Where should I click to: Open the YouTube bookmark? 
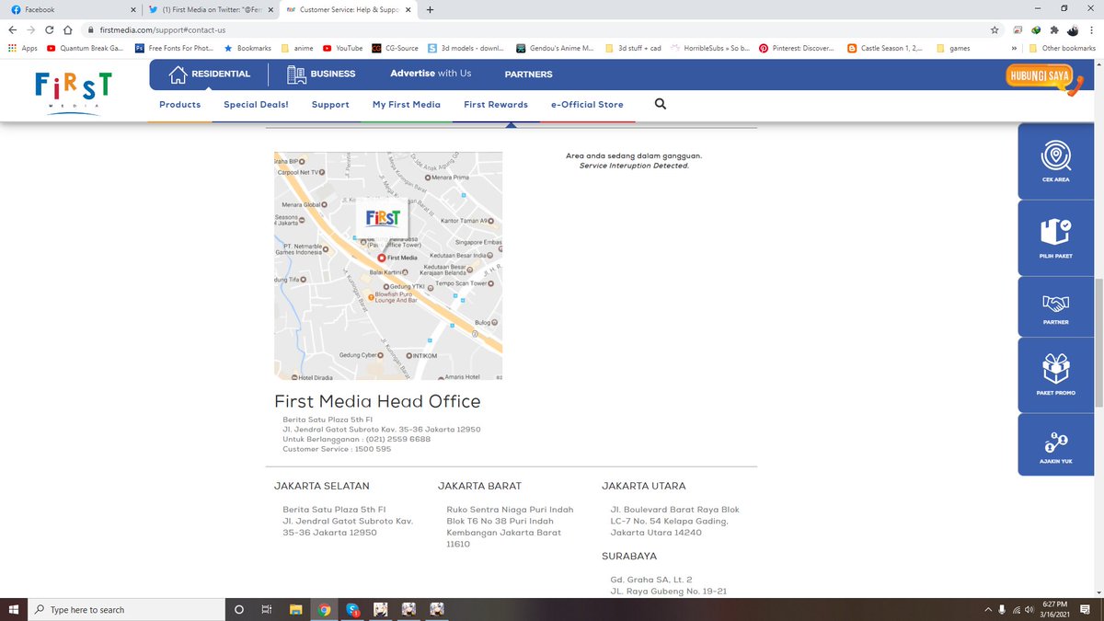coord(342,48)
